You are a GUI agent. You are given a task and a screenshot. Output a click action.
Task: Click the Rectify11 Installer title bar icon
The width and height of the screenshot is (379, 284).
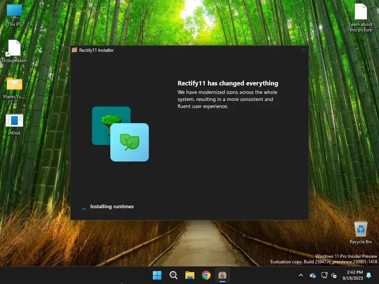(74, 50)
